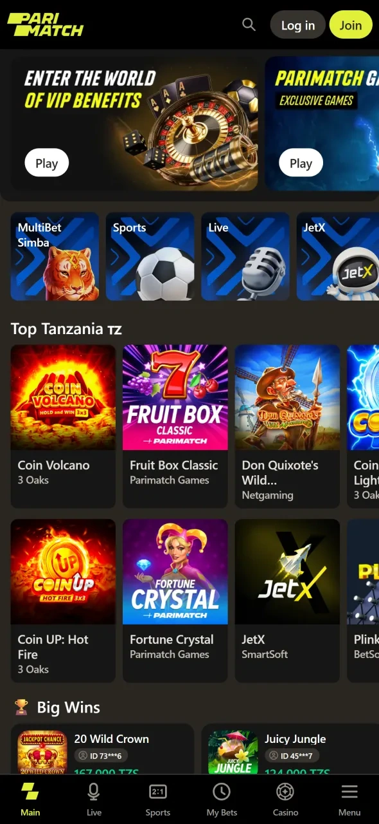Open the MultiBet Simba category tile
The height and width of the screenshot is (824, 379).
tap(55, 257)
